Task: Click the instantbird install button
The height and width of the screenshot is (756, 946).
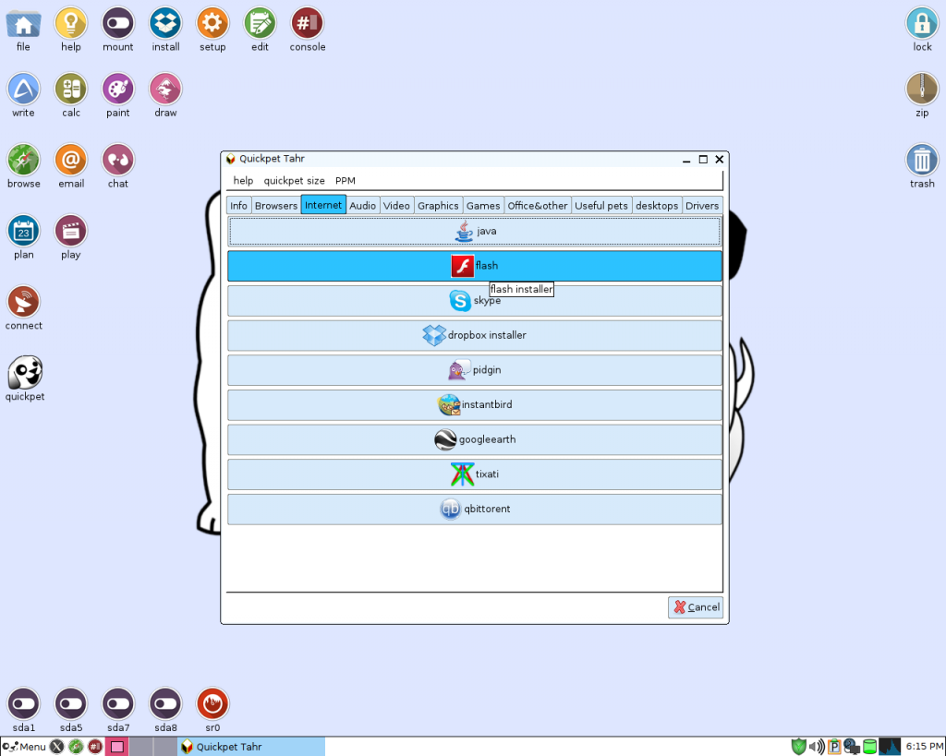Action: (x=475, y=405)
